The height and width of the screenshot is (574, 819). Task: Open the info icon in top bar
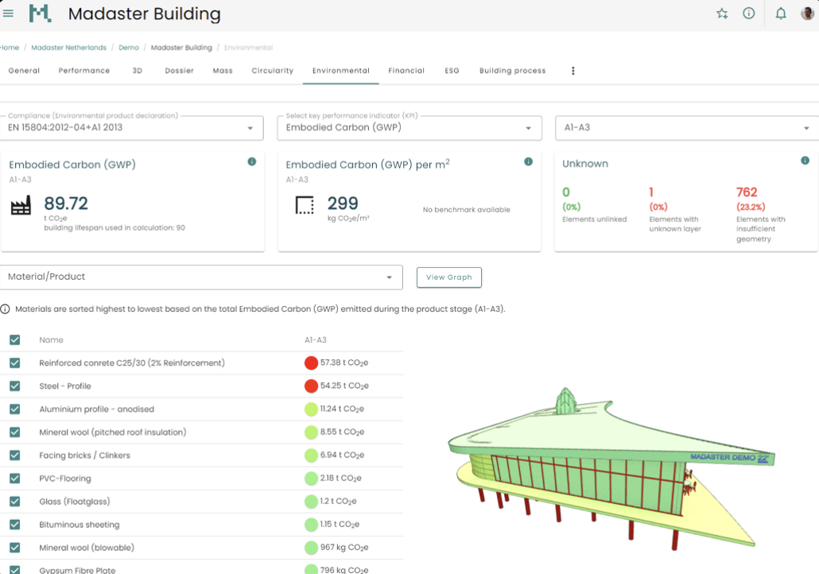tap(748, 14)
